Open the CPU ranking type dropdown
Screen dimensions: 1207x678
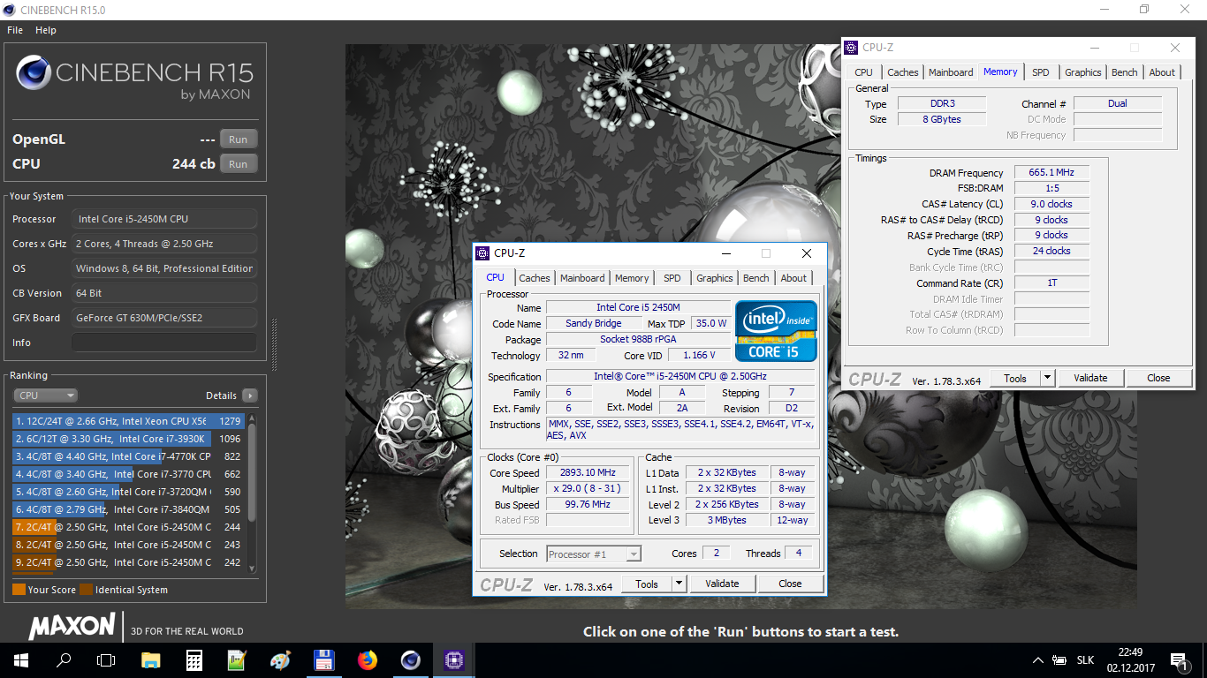pos(45,395)
